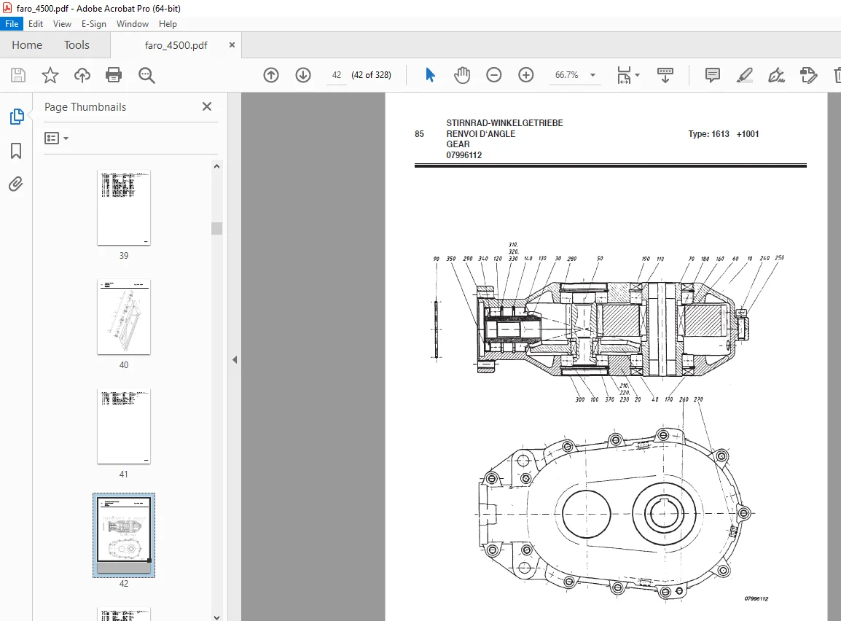This screenshot has width=841, height=621.
Task: Switch to the Tools tab
Action: (77, 45)
